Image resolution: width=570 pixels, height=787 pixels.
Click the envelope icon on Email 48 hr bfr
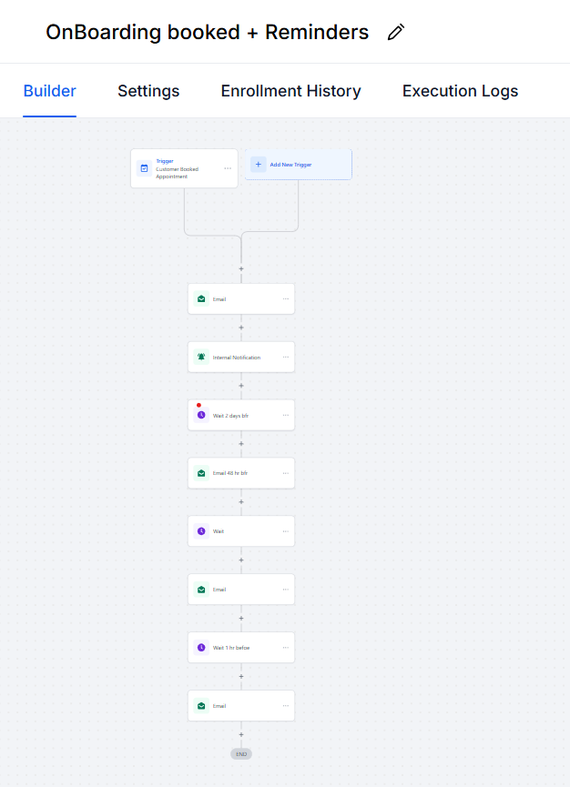(201, 473)
